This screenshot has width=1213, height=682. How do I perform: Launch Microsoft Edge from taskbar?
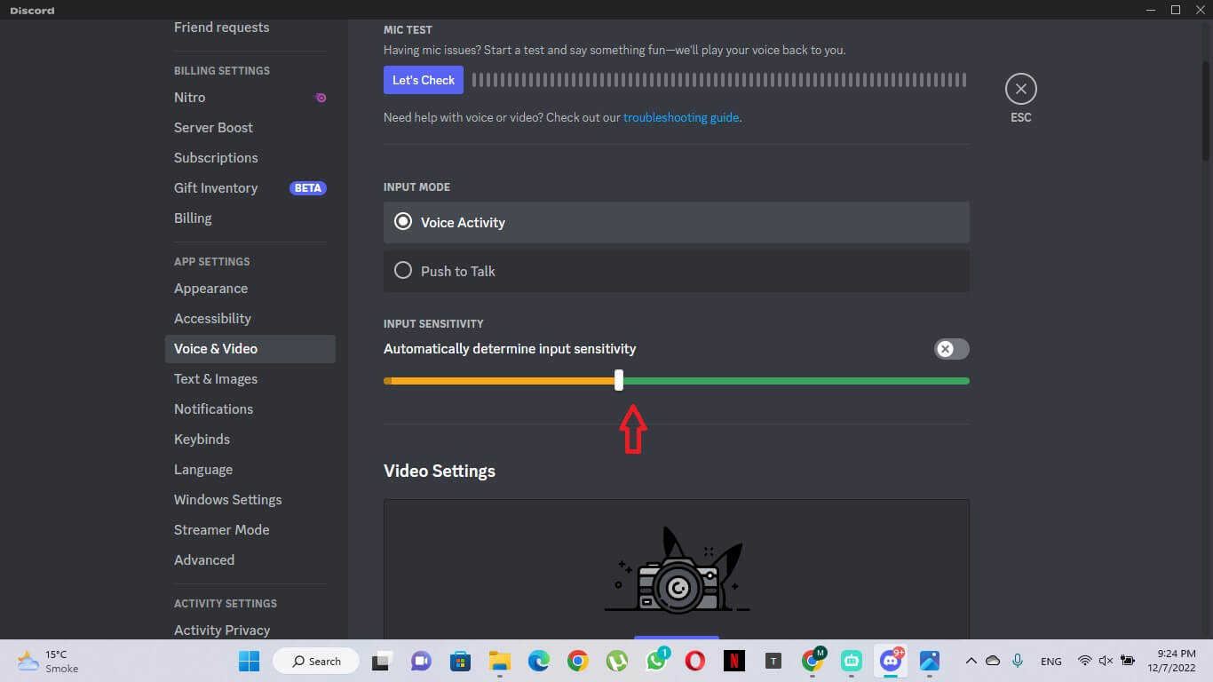(x=539, y=661)
